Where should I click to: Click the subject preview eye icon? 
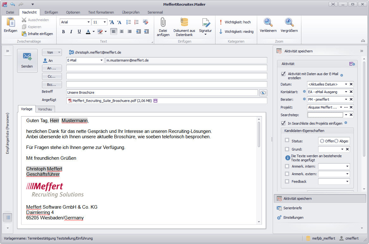click(x=263, y=93)
